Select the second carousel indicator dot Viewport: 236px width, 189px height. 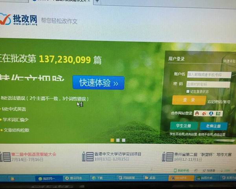click(x=118, y=140)
